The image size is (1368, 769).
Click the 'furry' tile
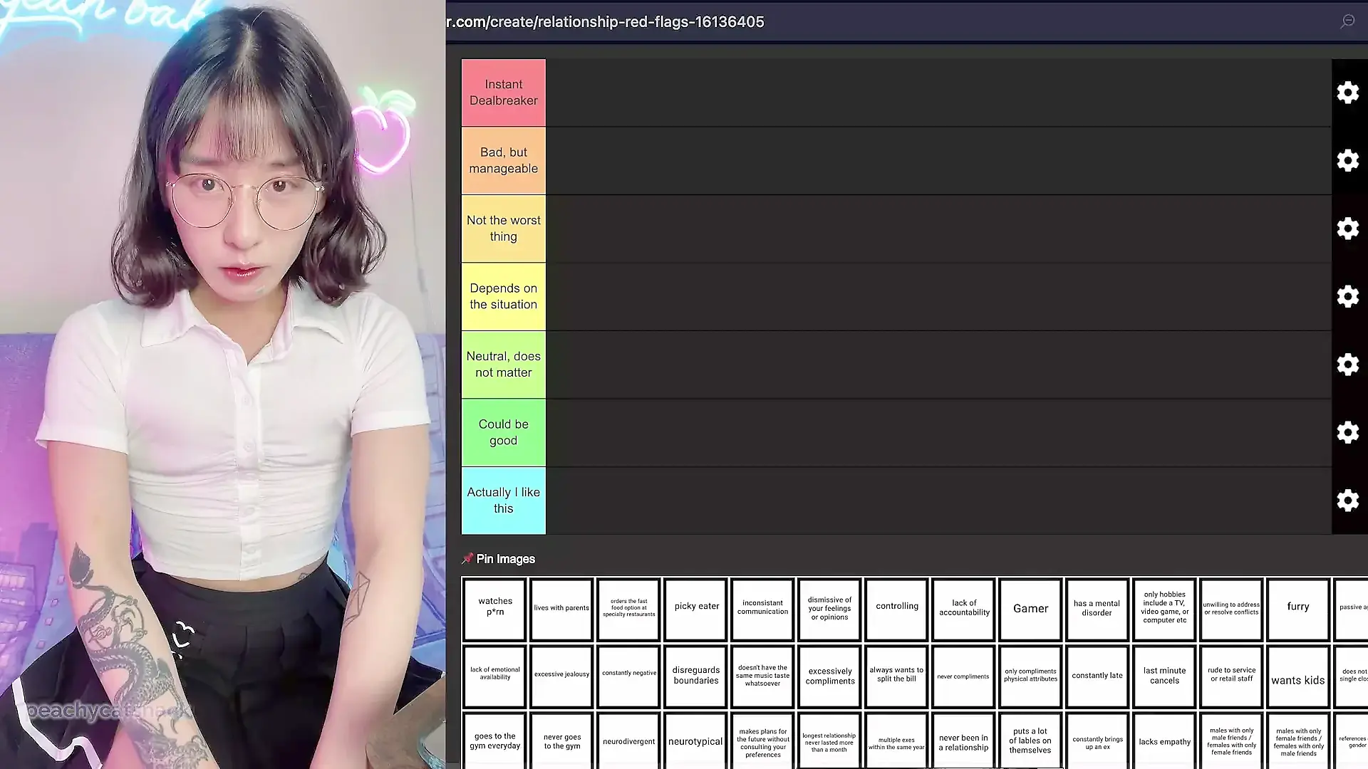(x=1297, y=609)
